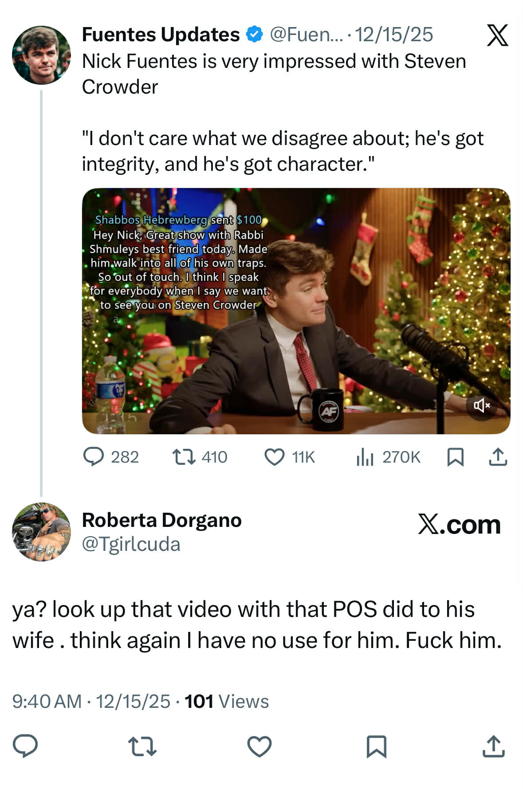Bookmark Roberta Dorgano's reply
Viewport: 523px width, 789px height.
point(377,746)
